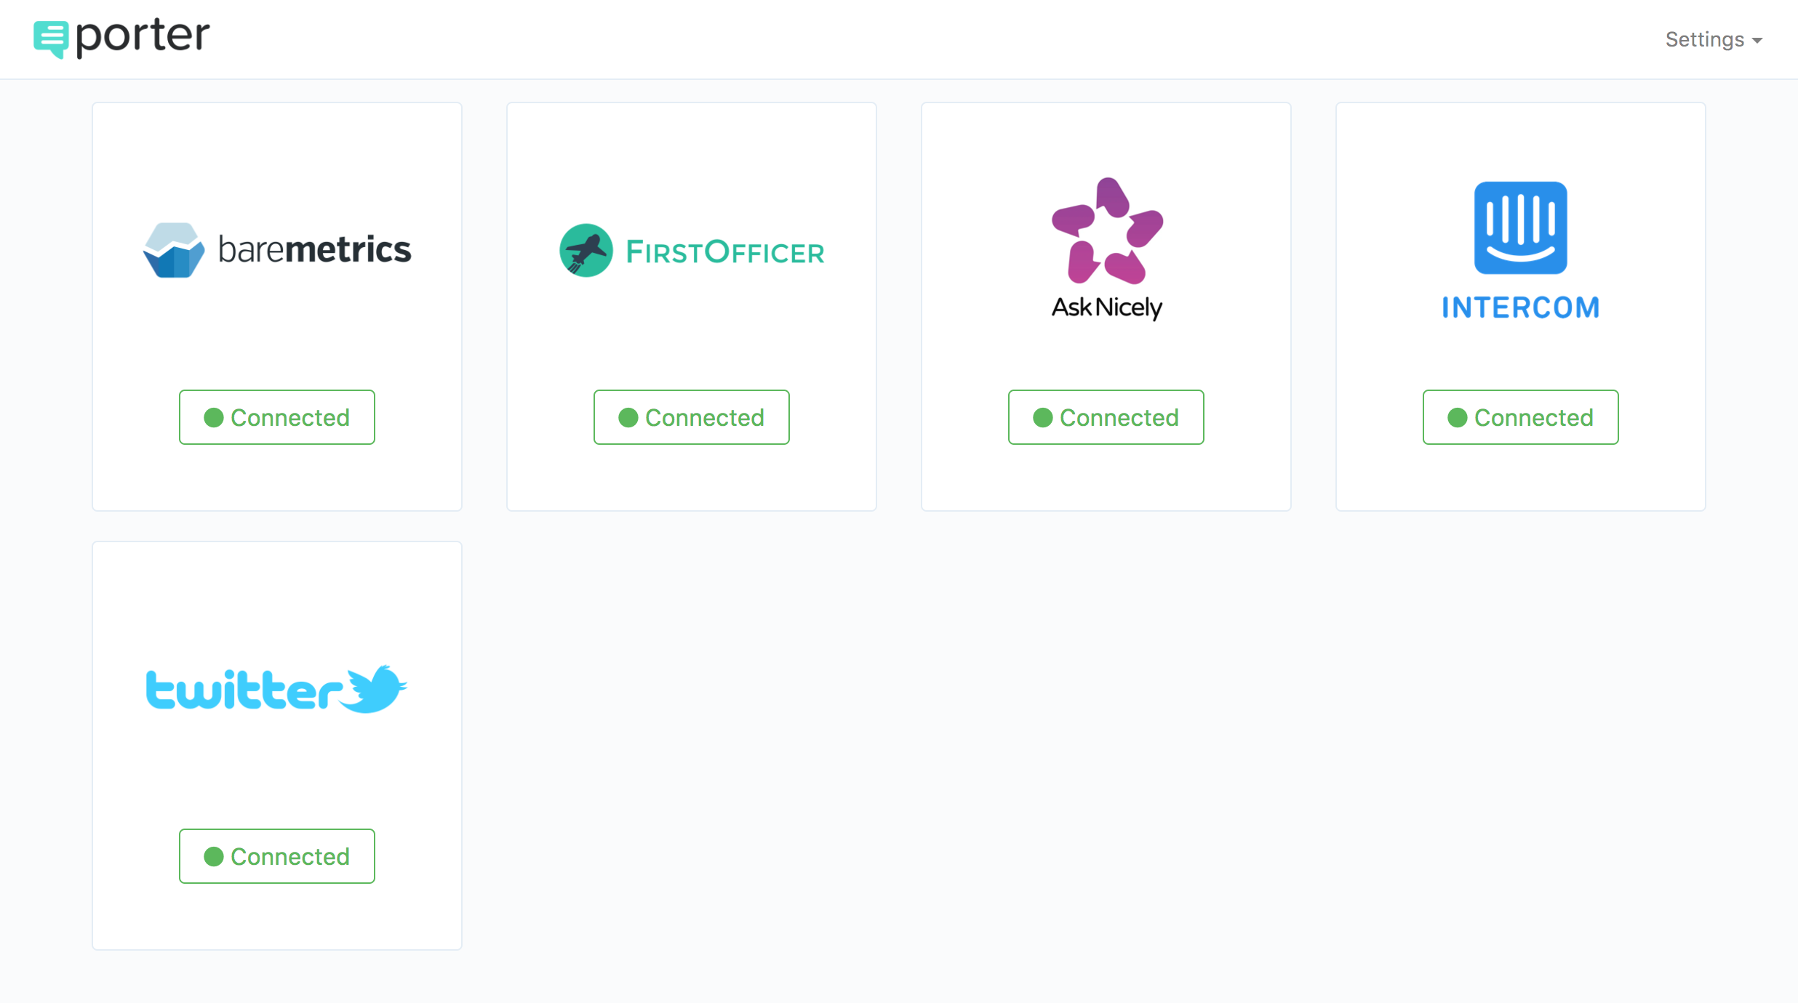The image size is (1798, 1003).
Task: Toggle the AskNicely Connected status
Action: tap(1106, 417)
